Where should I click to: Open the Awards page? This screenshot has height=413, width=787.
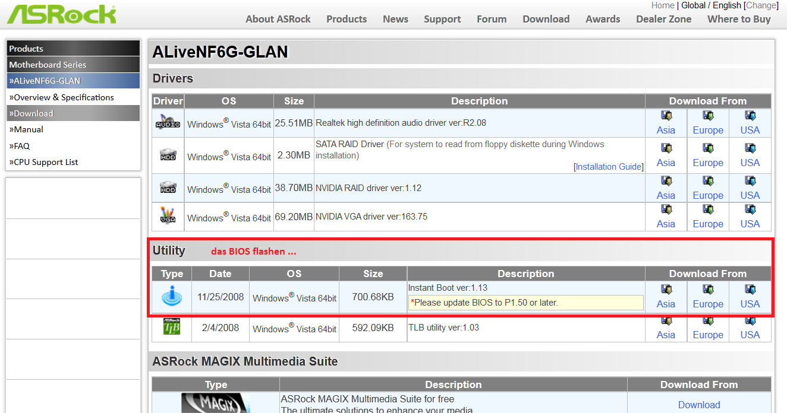[x=603, y=19]
